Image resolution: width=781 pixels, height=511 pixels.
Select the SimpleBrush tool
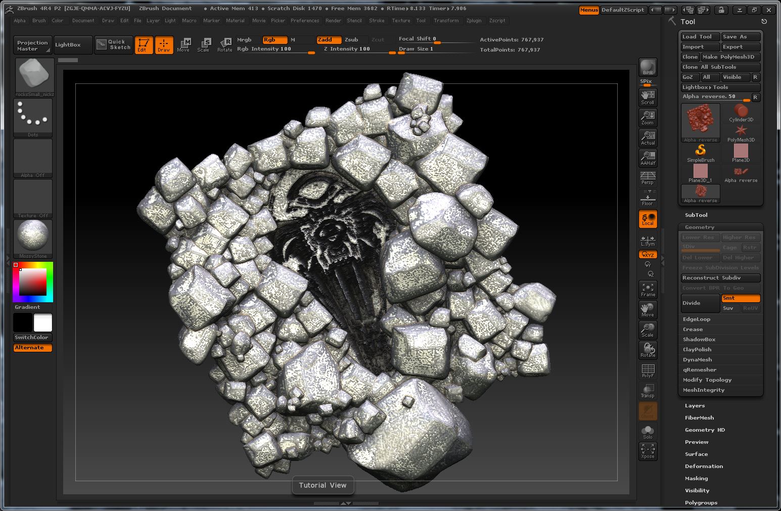(x=701, y=153)
